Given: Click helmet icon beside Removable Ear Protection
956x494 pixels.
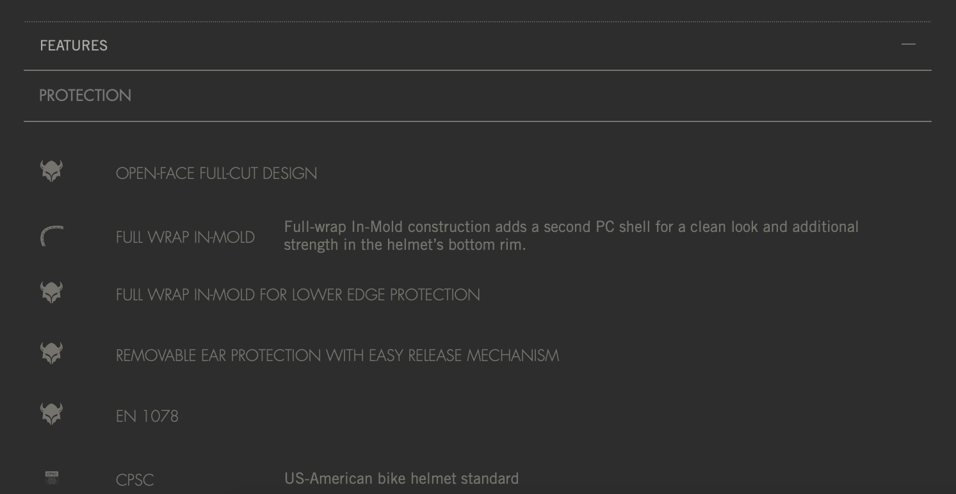Looking at the screenshot, I should coord(52,353).
